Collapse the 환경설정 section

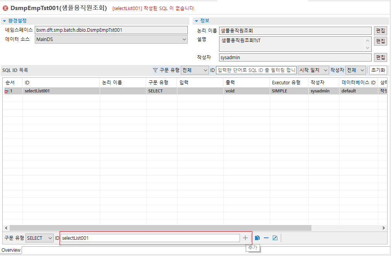tap(3, 21)
